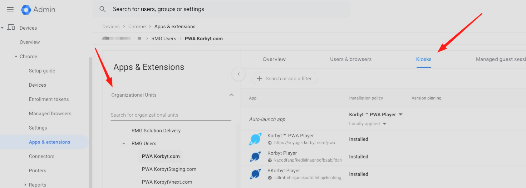Open Managed browsers in sidebar
This screenshot has width=526, height=188.
[x=50, y=113]
